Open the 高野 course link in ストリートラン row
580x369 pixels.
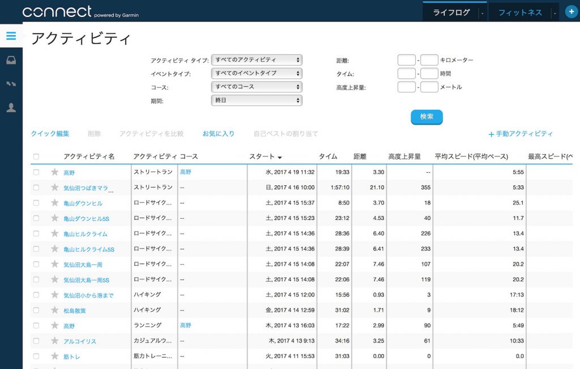[185, 172]
